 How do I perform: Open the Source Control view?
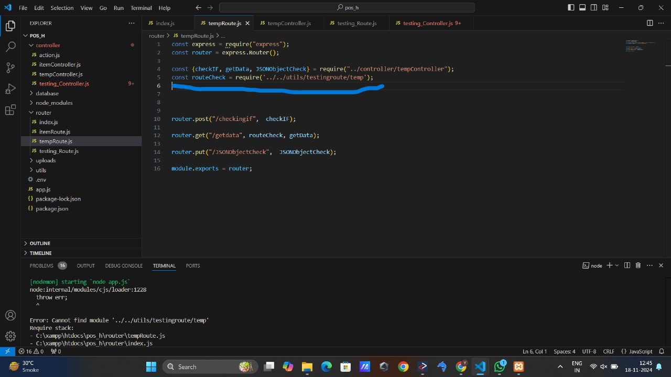(10, 68)
